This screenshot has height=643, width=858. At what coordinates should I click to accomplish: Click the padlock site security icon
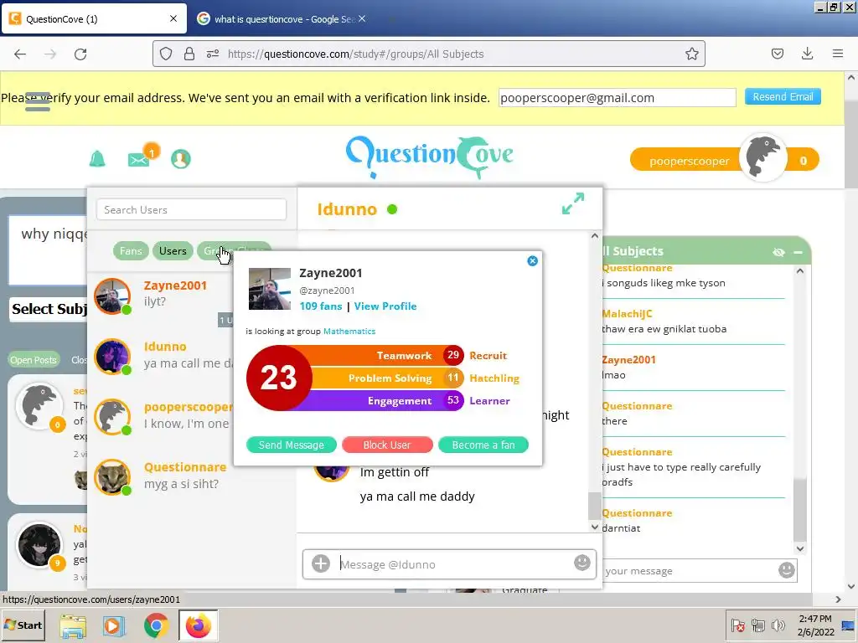coord(189,54)
